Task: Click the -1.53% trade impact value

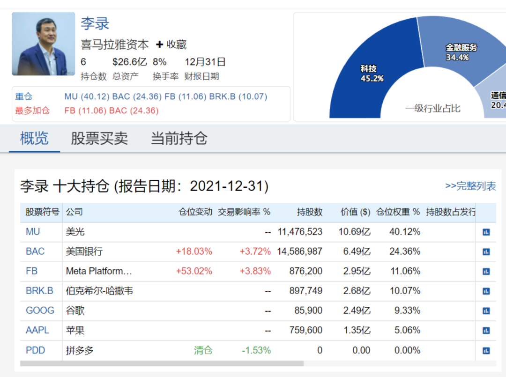Action: coord(256,350)
